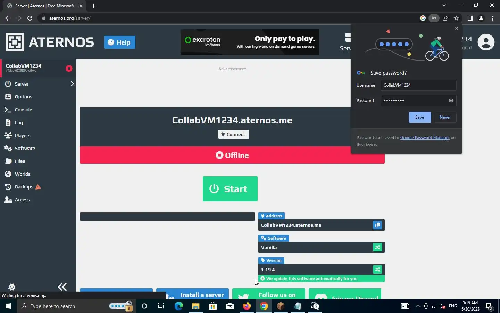Click the Aternos logo
The width and height of the screenshot is (500, 313).
[x=50, y=42]
